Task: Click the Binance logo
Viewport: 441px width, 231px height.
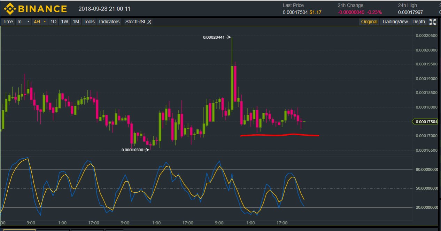Action: [x=35, y=8]
